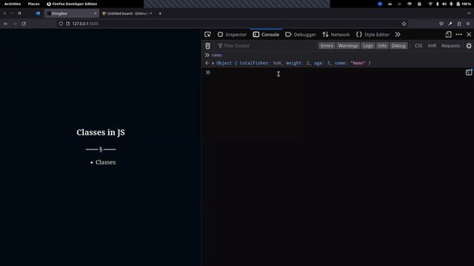
Task: Open microphone indicator in top bar
Action: [451, 4]
